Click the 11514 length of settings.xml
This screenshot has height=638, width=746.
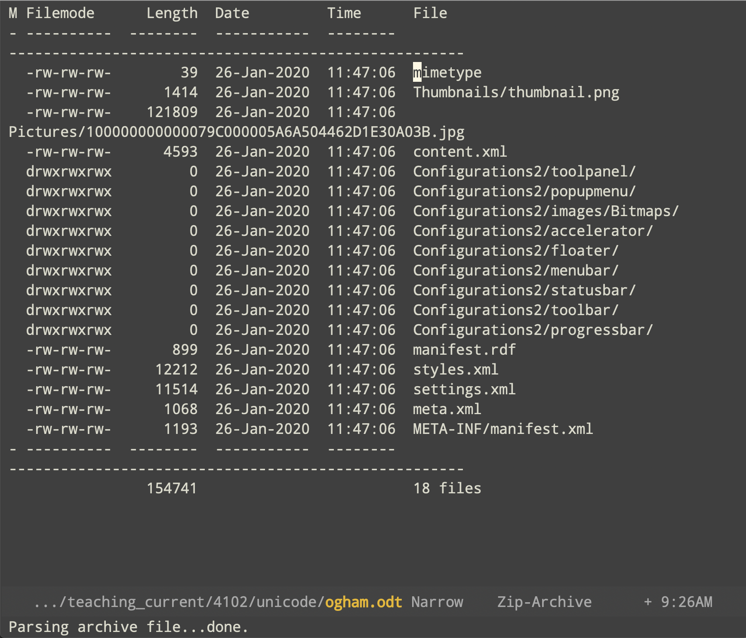(x=176, y=389)
